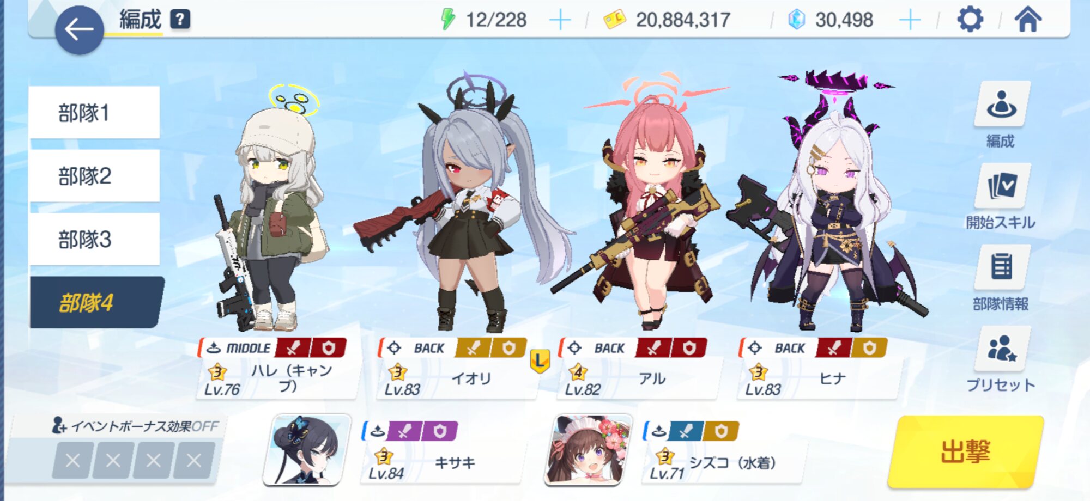Toggle イベントボーナス効果 OFF switch
The image size is (1090, 501).
[135, 426]
